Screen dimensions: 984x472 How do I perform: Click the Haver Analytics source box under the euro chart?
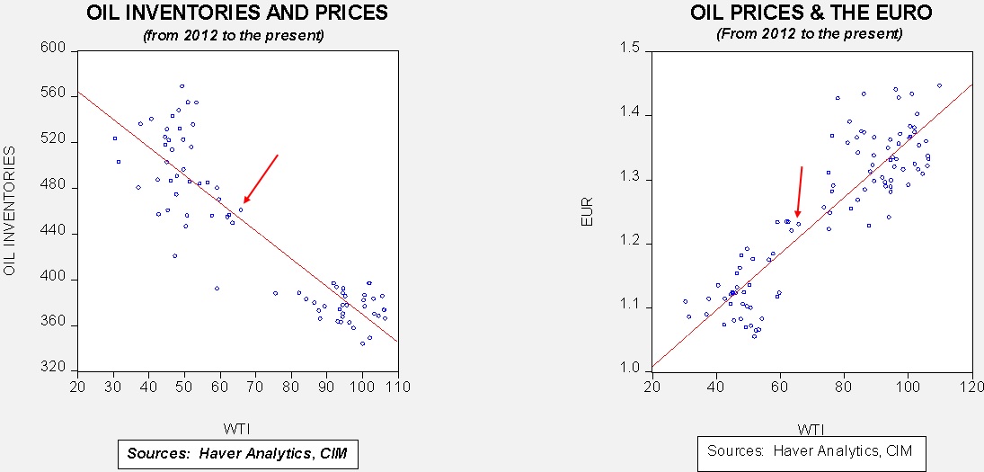point(811,450)
